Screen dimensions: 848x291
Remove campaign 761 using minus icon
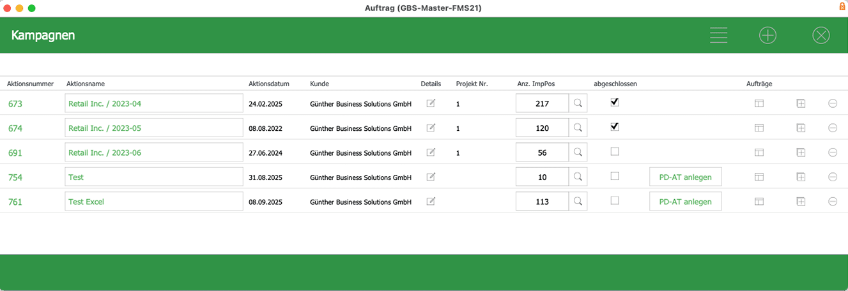833,202
